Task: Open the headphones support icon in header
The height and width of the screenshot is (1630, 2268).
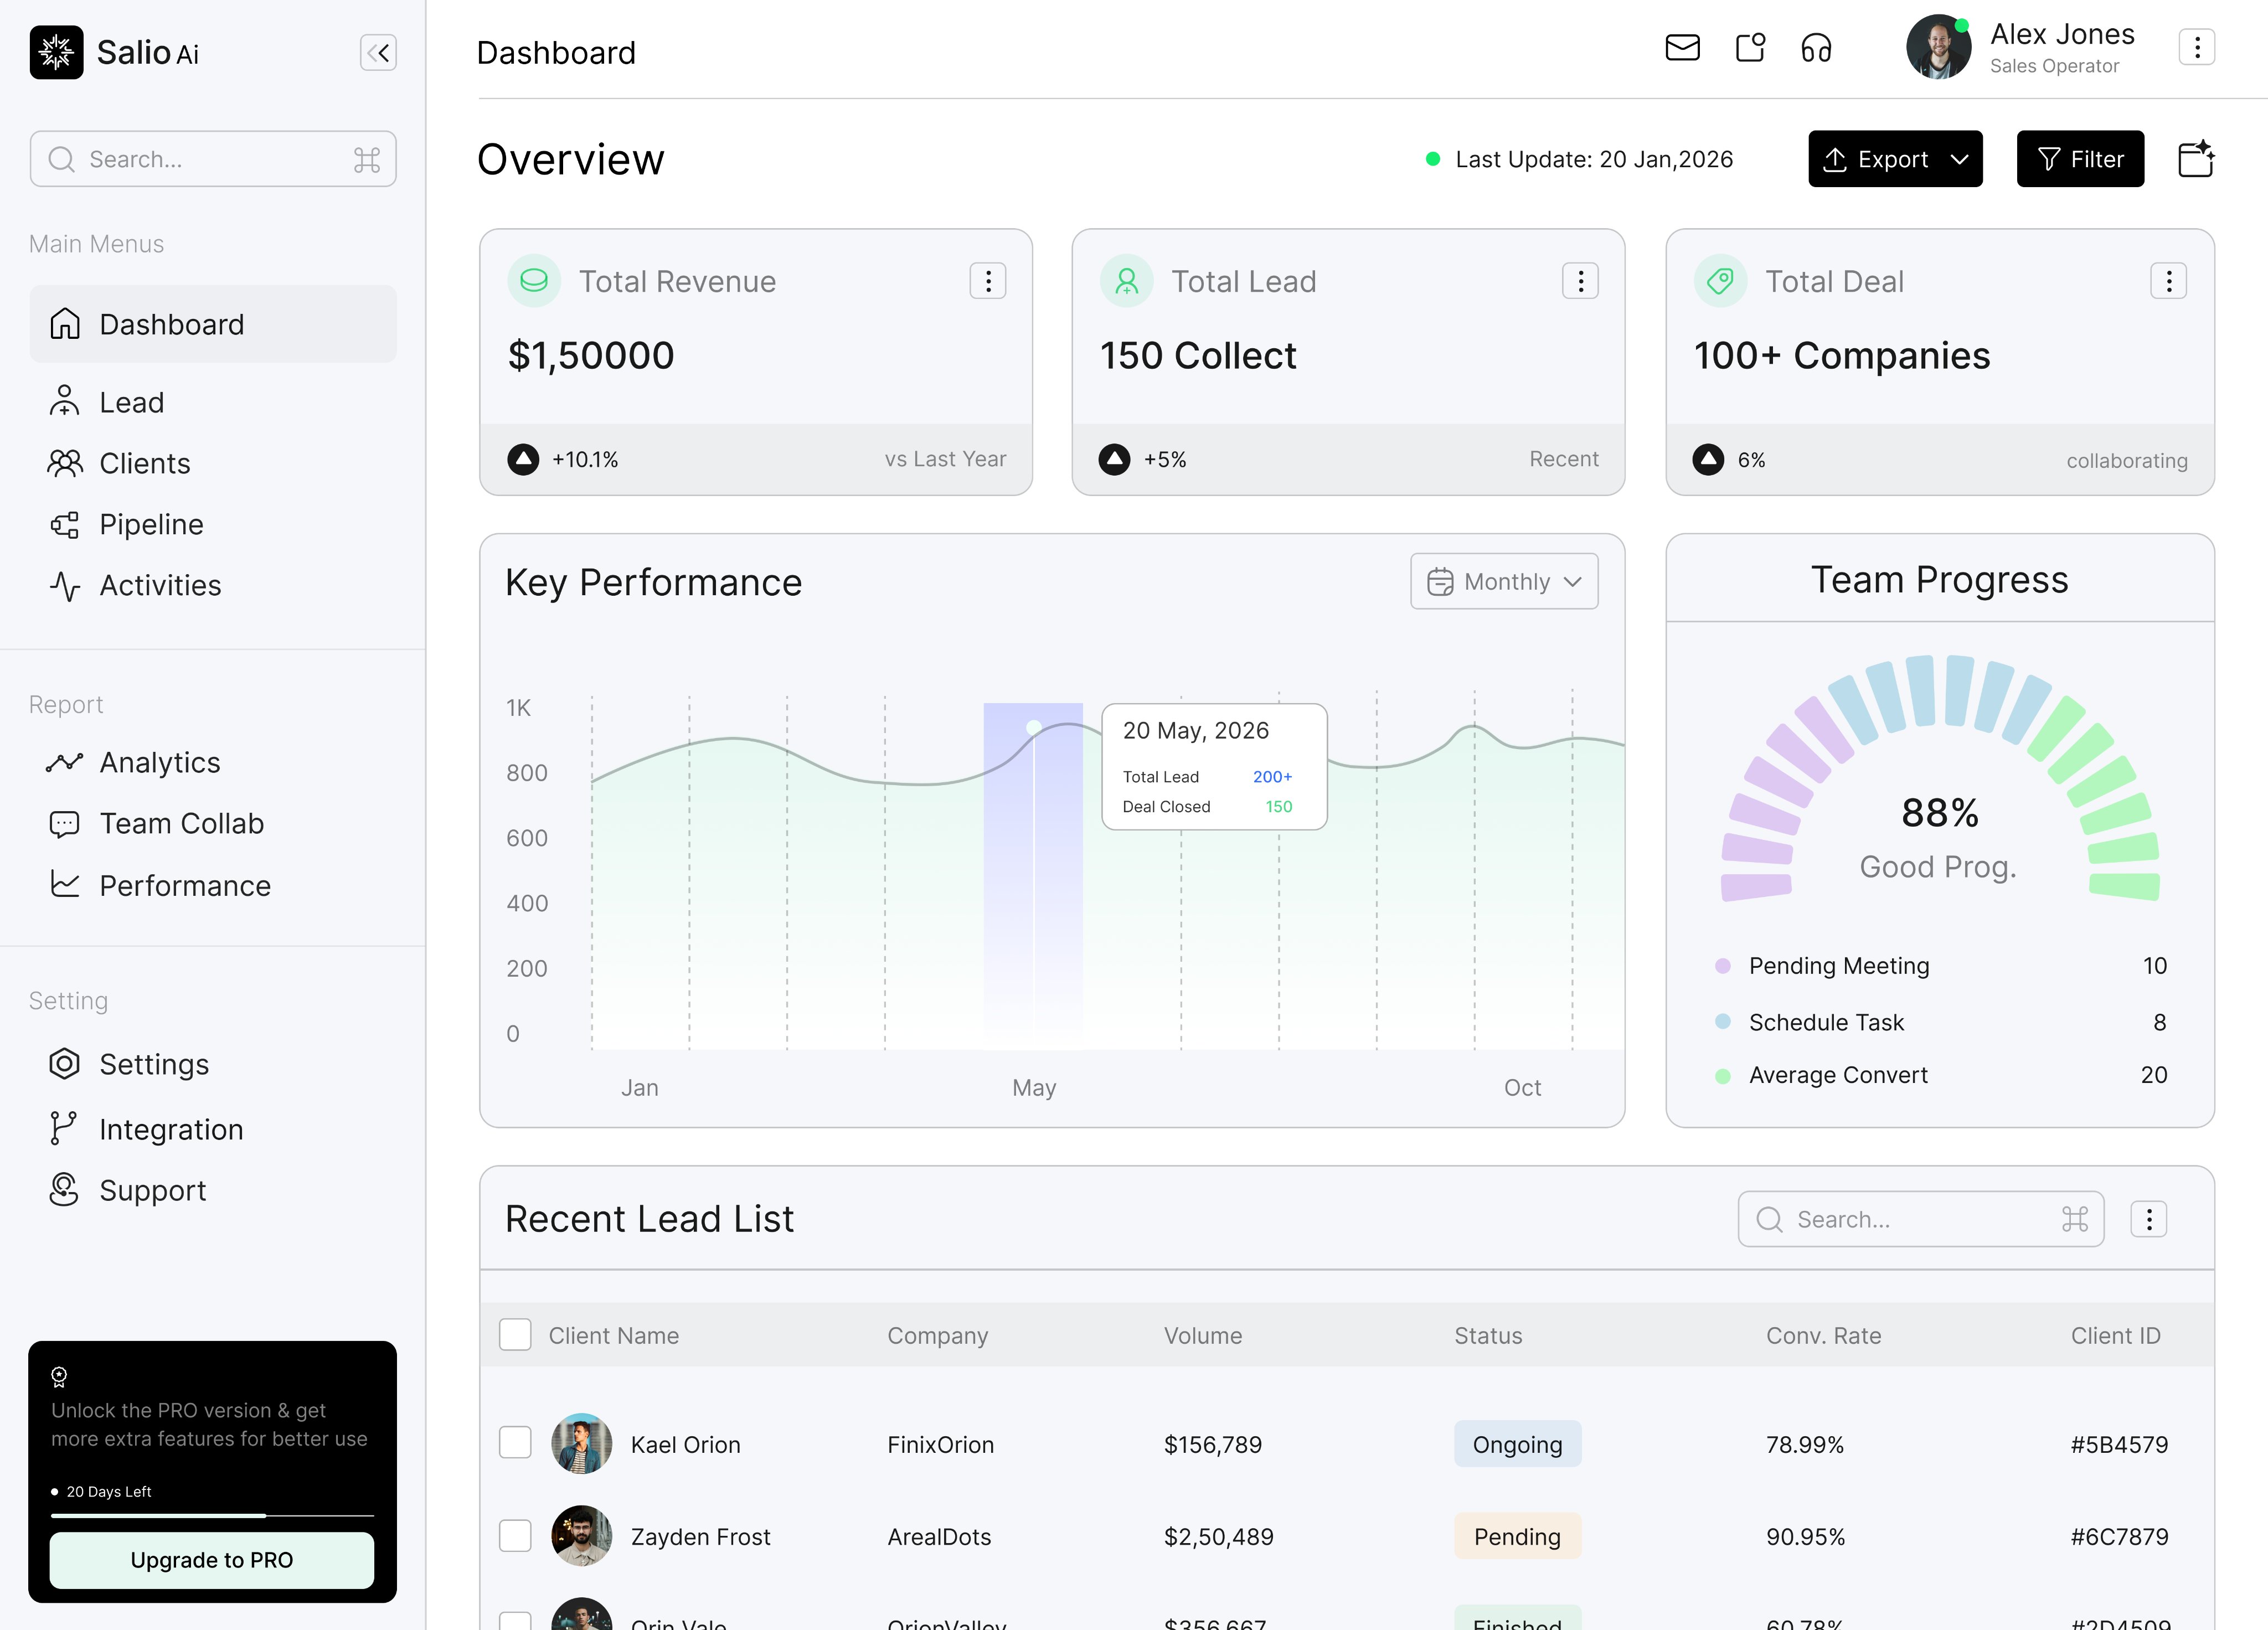Action: pyautogui.click(x=1816, y=48)
